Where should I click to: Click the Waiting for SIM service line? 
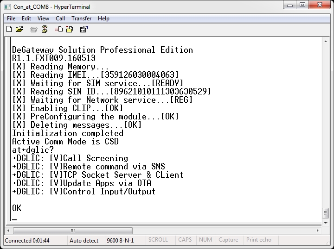point(98,83)
